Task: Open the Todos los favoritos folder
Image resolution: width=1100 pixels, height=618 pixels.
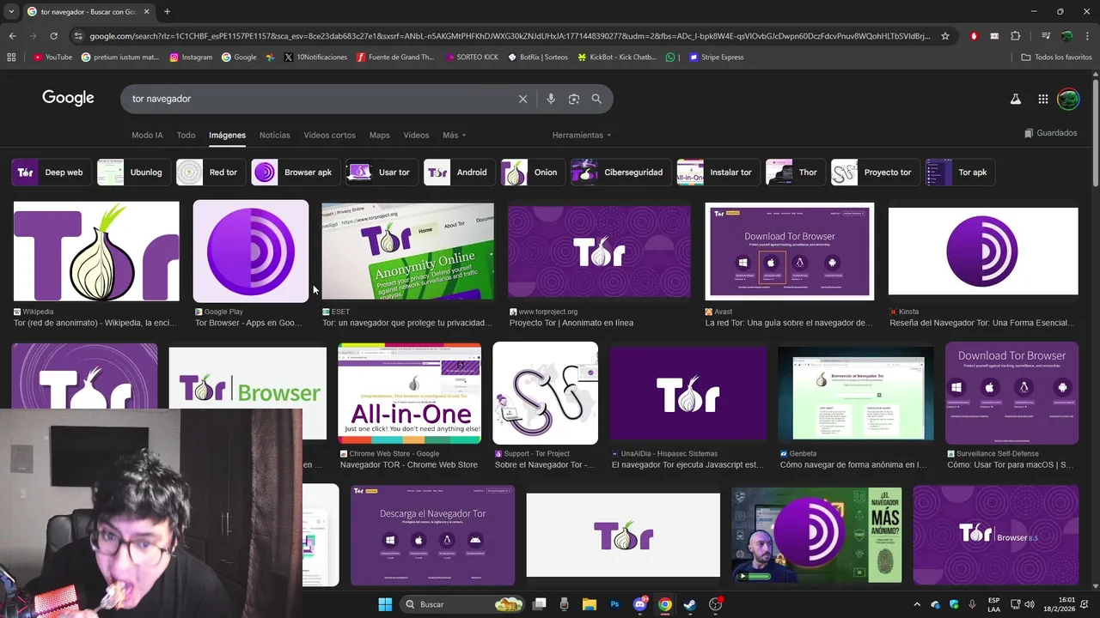Action: pyautogui.click(x=1056, y=58)
